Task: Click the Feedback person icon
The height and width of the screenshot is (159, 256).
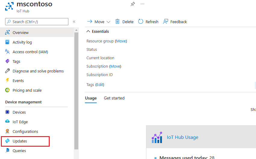Action: click(166, 22)
